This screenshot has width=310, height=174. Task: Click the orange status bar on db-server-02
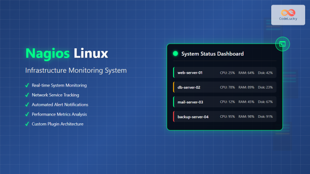(174, 87)
